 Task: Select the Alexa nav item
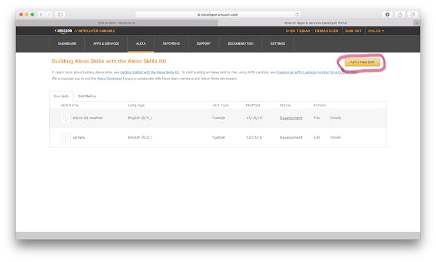pyautogui.click(x=141, y=44)
